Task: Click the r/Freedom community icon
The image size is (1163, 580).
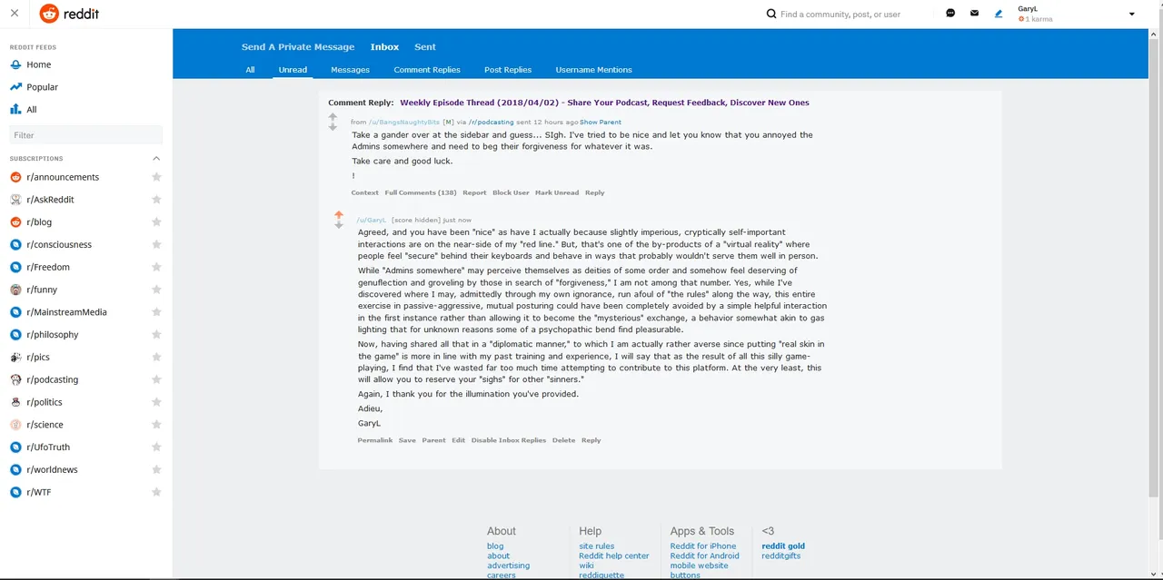Action: point(15,267)
